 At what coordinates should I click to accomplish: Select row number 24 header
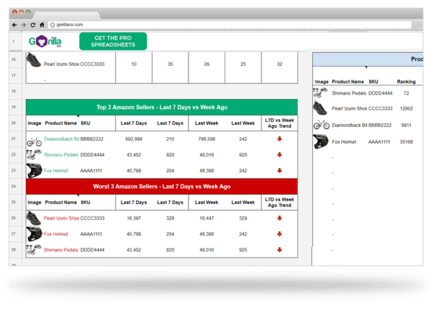coord(14,187)
